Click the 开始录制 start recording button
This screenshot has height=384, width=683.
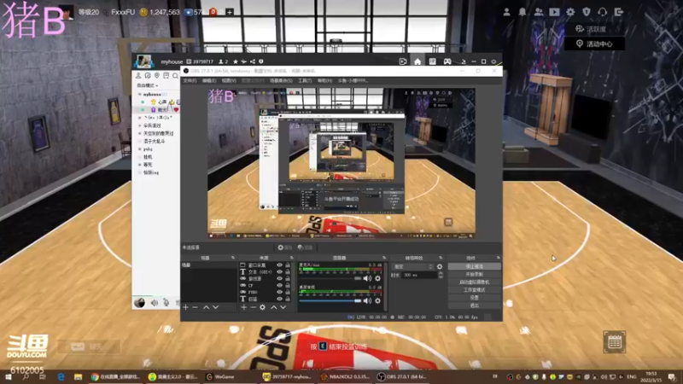(x=475, y=274)
